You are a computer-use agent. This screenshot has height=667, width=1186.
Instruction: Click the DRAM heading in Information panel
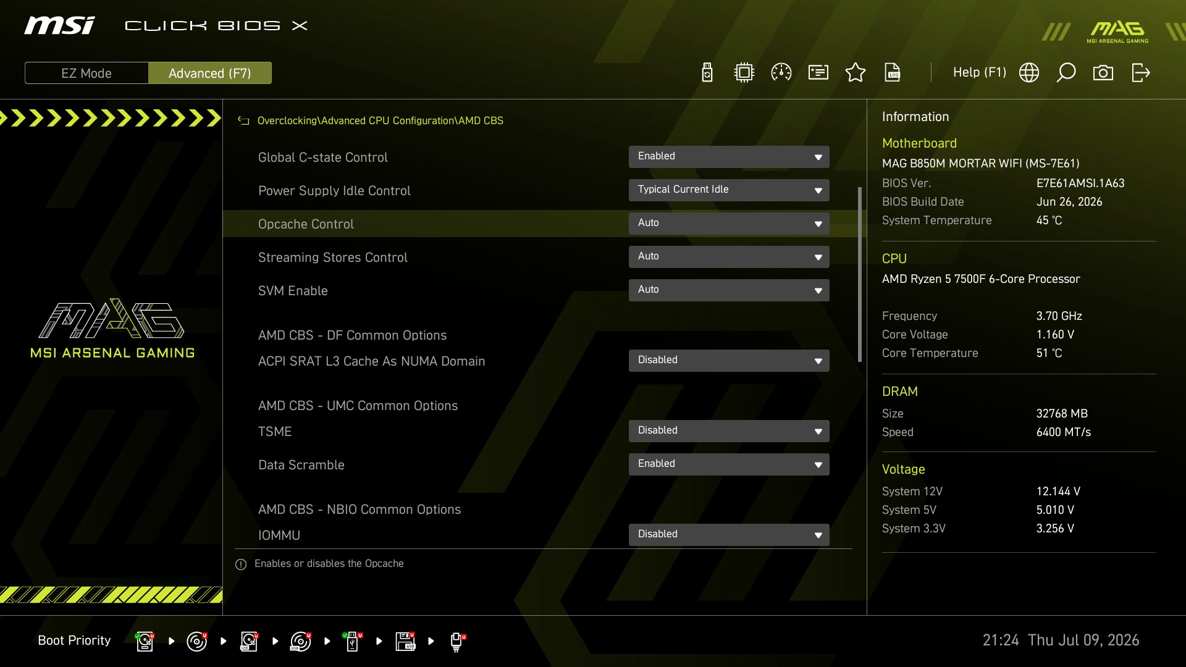pos(899,392)
